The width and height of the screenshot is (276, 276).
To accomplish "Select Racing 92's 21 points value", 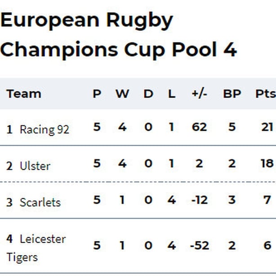I will coord(267,127).
